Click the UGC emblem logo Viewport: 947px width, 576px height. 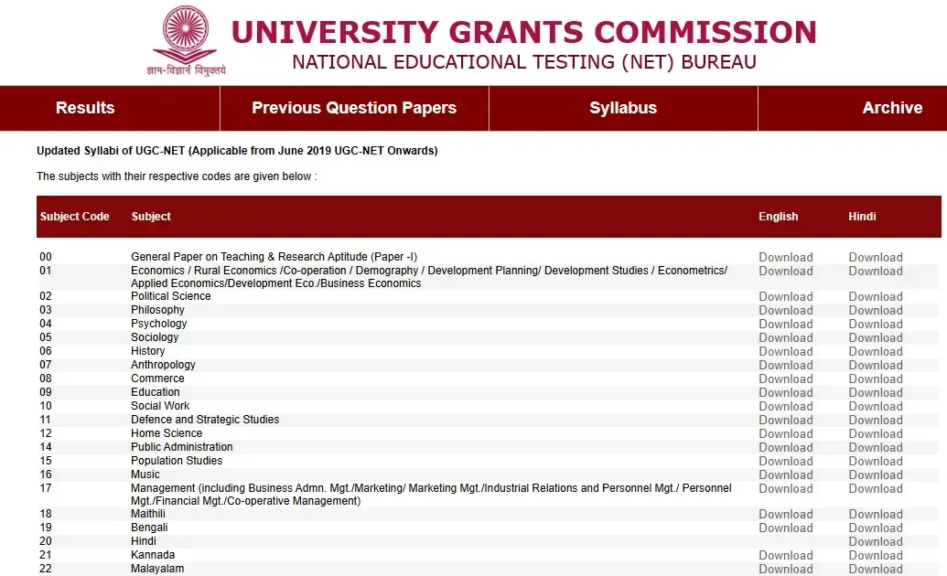pyautogui.click(x=186, y=41)
